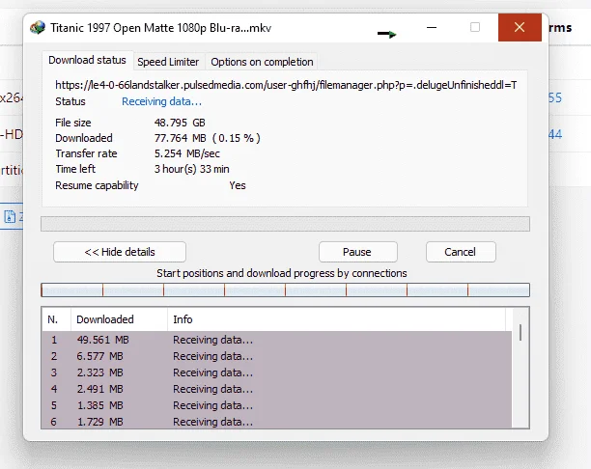Select connection row 4 with 2.491 MB
Viewport: 591px width, 469px height.
[276, 389]
